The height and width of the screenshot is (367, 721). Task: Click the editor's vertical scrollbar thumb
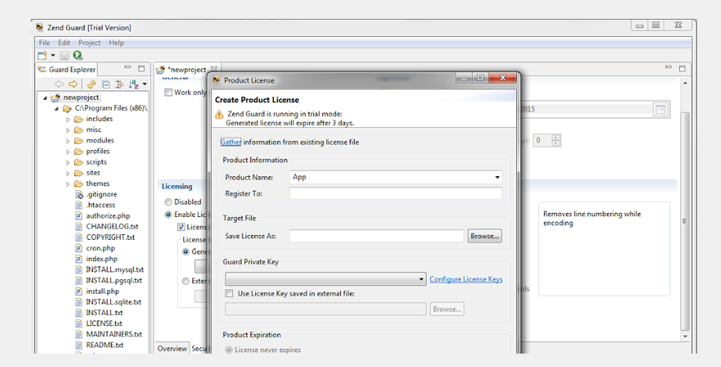685,221
